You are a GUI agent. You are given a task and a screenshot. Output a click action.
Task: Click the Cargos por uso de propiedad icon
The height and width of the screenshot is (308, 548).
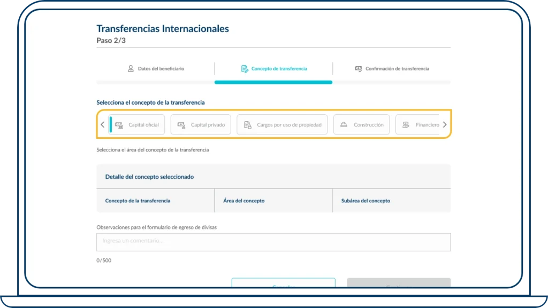pyautogui.click(x=247, y=124)
